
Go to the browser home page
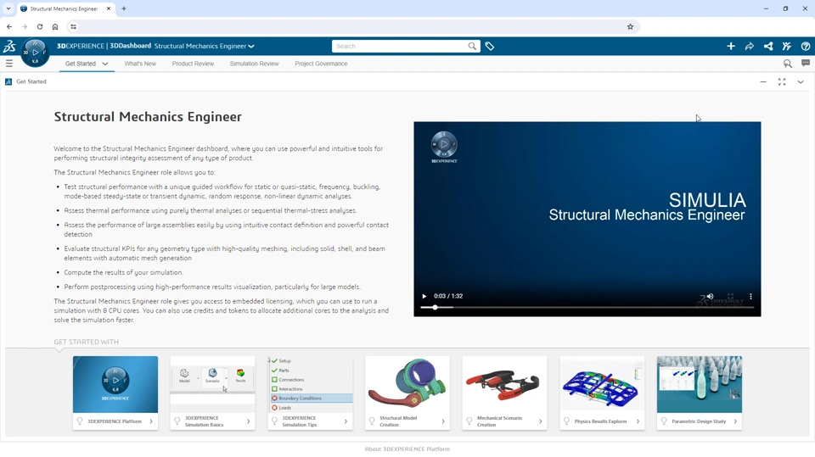pyautogui.click(x=55, y=26)
